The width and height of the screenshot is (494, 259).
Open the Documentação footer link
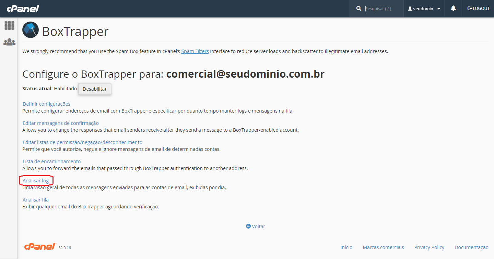click(471, 247)
